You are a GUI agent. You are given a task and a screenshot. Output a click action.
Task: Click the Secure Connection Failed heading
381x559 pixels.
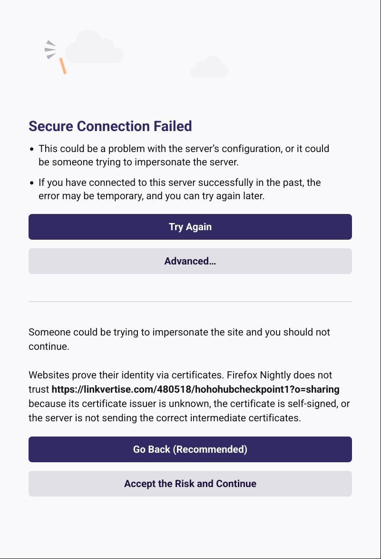click(x=110, y=126)
